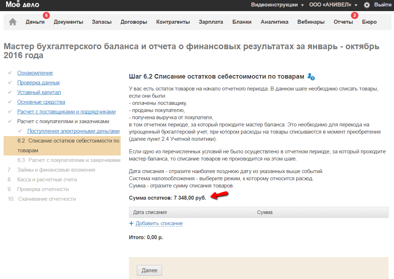Image resolution: width=394 pixels, height=279 pixels.
Task: Open the Ознакомление step link
Action: pyautogui.click(x=35, y=73)
